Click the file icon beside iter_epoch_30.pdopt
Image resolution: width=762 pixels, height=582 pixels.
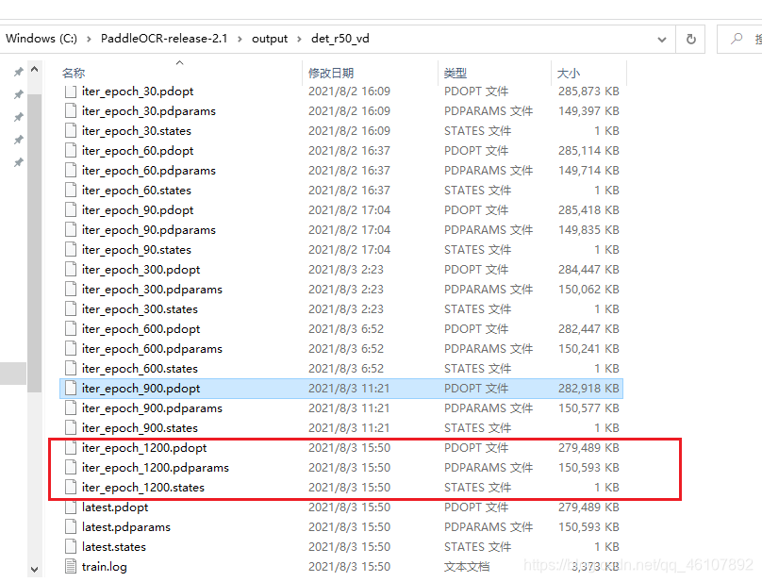[70, 91]
